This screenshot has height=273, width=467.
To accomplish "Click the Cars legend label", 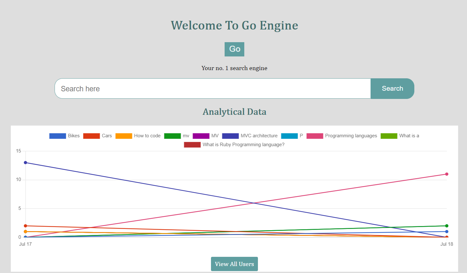I will [x=107, y=136].
